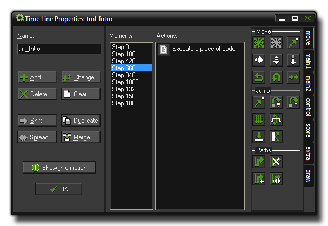The image size is (328, 226).
Task: Click the Align to Grid action icon
Action: coord(259,119)
